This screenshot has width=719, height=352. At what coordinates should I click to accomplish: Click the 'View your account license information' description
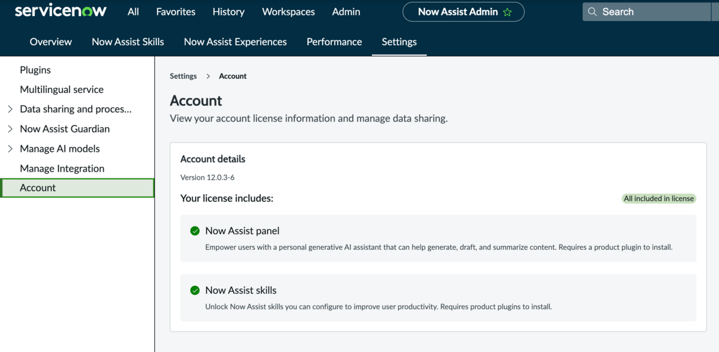[309, 119]
